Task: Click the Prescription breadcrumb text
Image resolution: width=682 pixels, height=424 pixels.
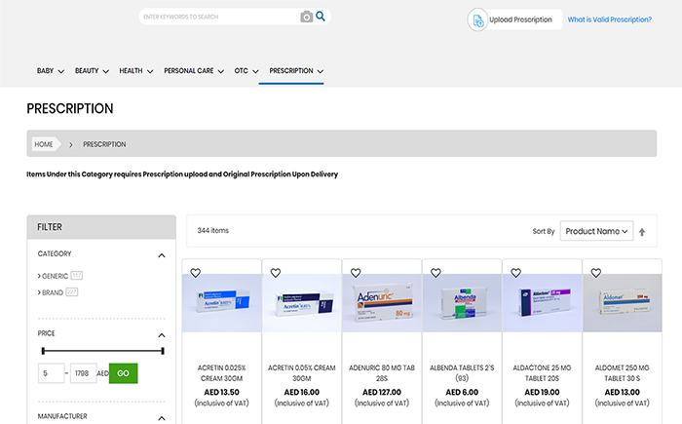Action: (x=104, y=144)
